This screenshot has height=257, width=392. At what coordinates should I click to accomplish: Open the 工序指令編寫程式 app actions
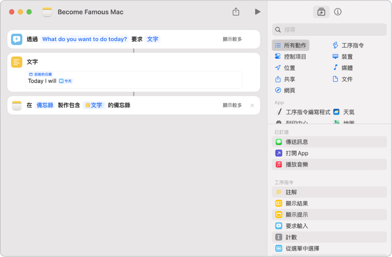303,112
